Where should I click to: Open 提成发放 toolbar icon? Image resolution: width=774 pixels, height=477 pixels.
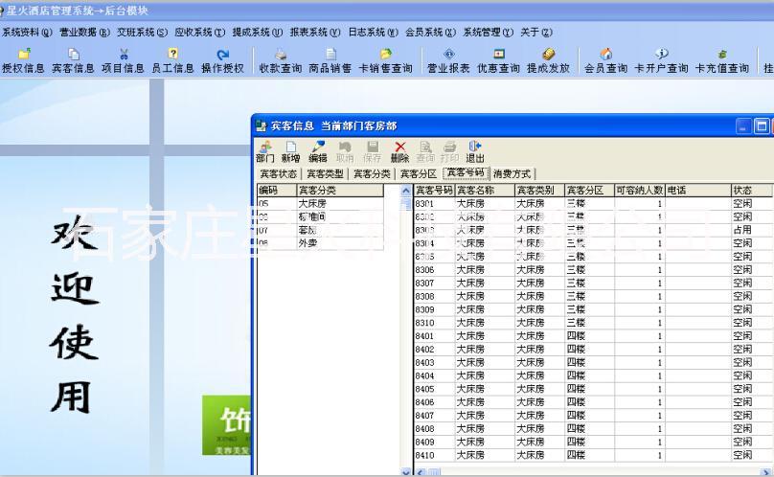click(549, 61)
